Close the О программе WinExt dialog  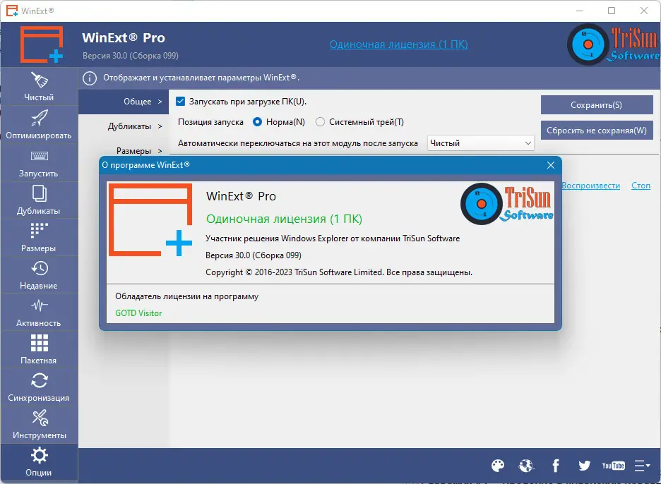click(x=551, y=165)
